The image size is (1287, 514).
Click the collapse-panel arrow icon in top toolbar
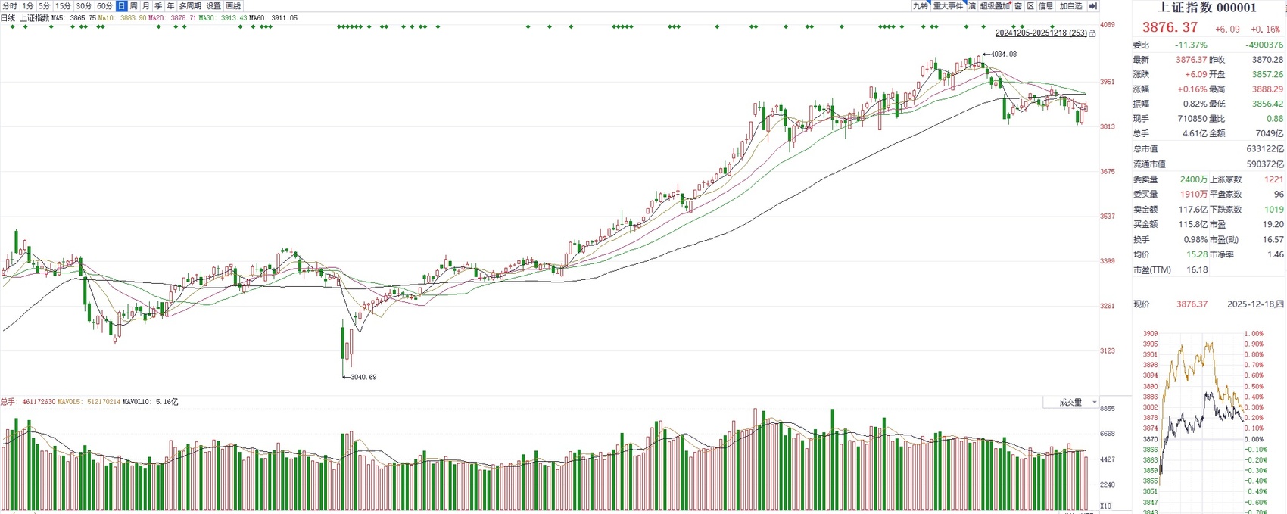coord(1092,6)
